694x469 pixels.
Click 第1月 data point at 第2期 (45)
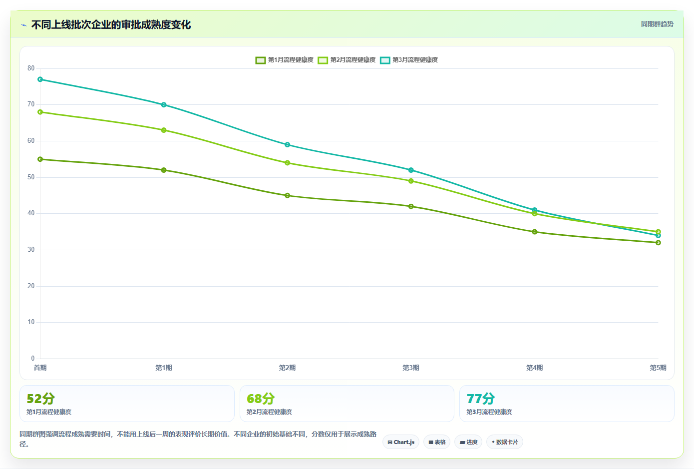tap(287, 196)
